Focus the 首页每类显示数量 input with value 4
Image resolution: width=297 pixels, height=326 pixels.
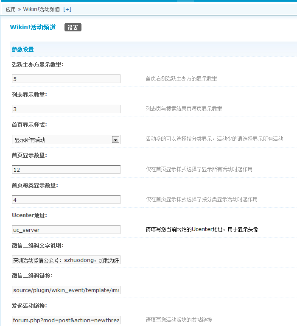pos(66,200)
